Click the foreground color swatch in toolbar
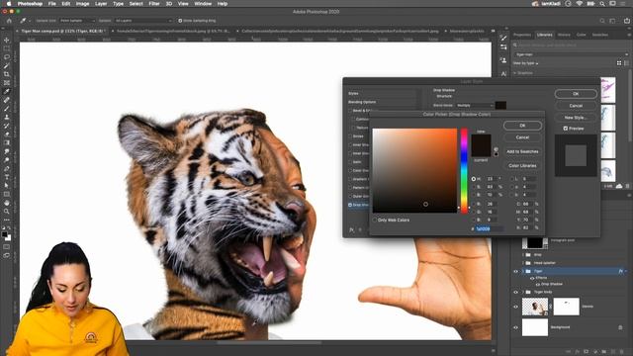This screenshot has width=633, height=356. (5, 234)
